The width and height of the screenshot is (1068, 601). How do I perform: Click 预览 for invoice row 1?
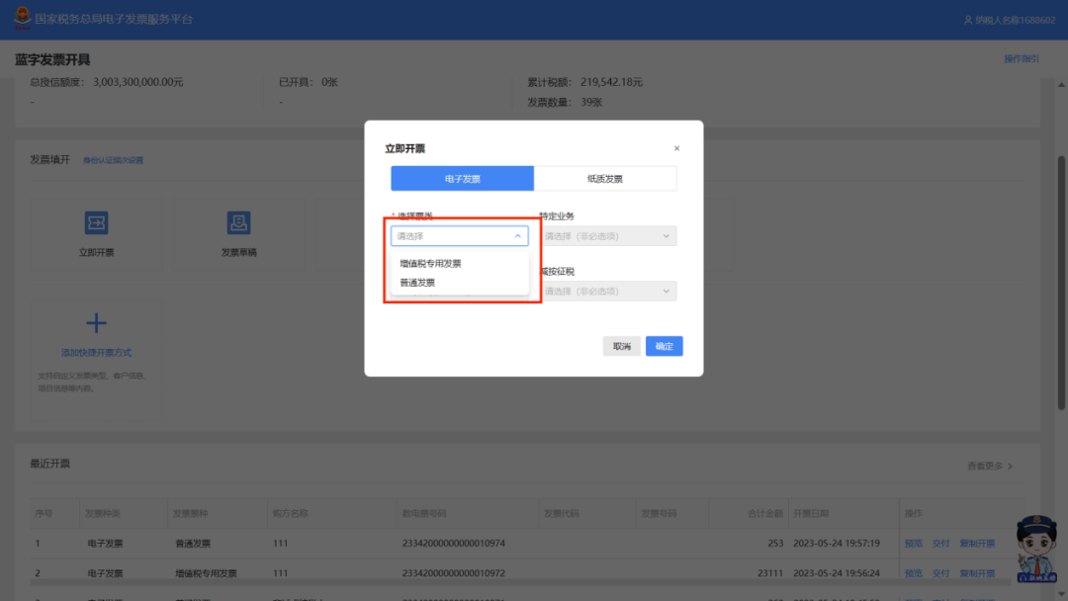click(912, 544)
